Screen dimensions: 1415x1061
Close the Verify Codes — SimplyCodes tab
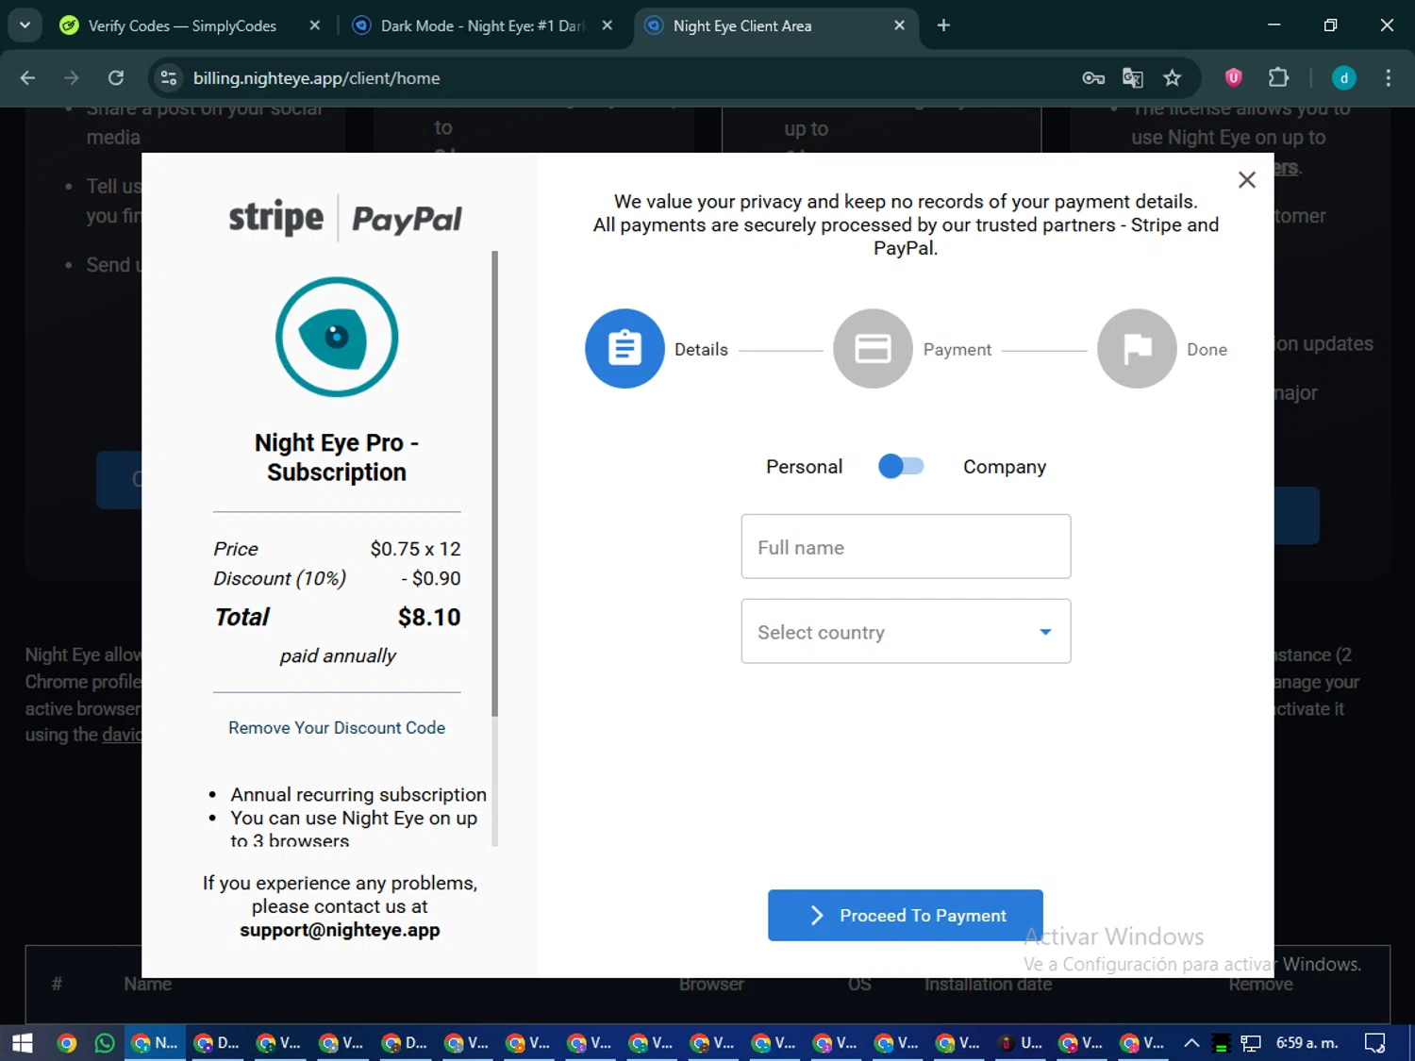315,25
